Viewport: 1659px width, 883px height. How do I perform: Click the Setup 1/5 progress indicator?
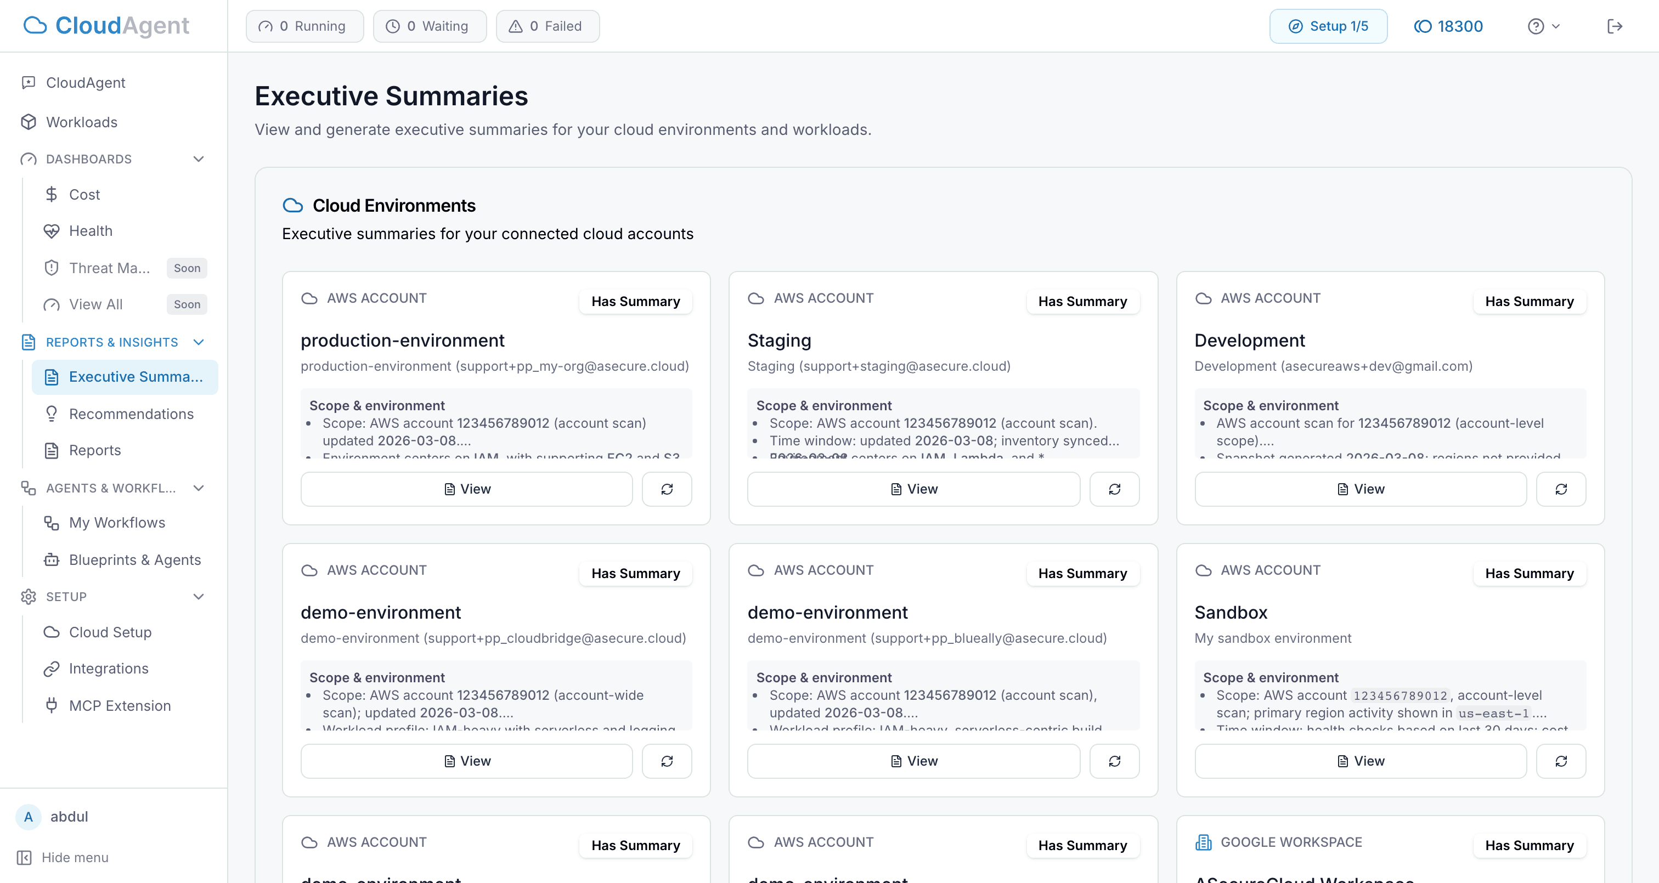coord(1328,26)
